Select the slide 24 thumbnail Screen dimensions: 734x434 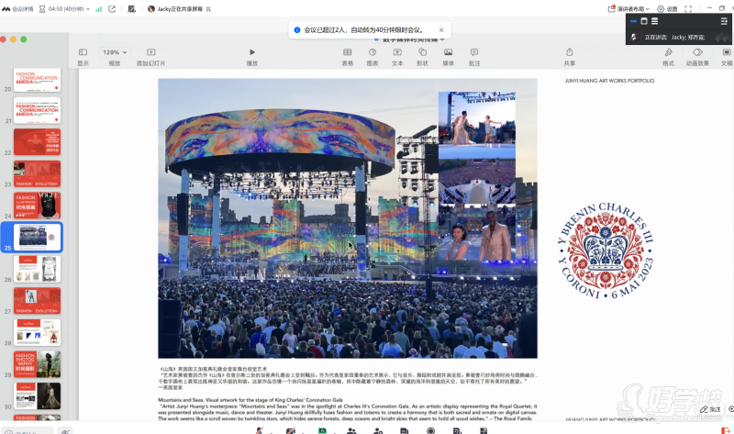pos(37,205)
